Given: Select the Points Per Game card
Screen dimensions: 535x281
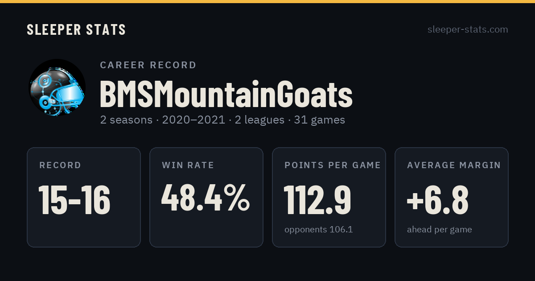Looking at the screenshot, I should click(x=329, y=197).
